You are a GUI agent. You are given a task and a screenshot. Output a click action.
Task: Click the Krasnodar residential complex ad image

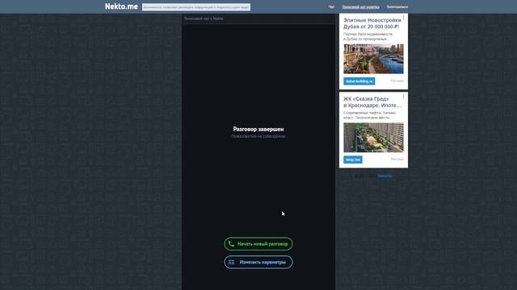coord(373,138)
